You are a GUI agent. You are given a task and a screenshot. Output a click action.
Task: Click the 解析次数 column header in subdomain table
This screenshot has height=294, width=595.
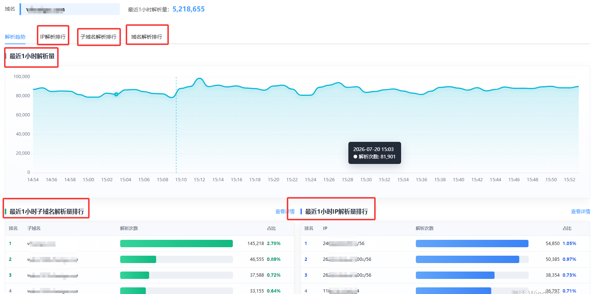(129, 228)
